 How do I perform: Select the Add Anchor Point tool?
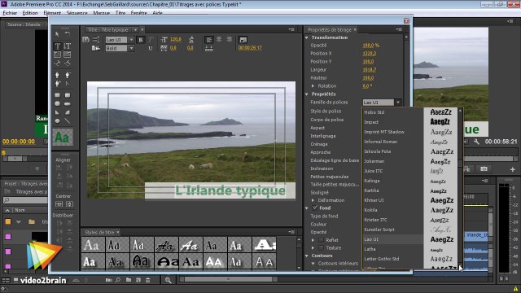[57, 83]
